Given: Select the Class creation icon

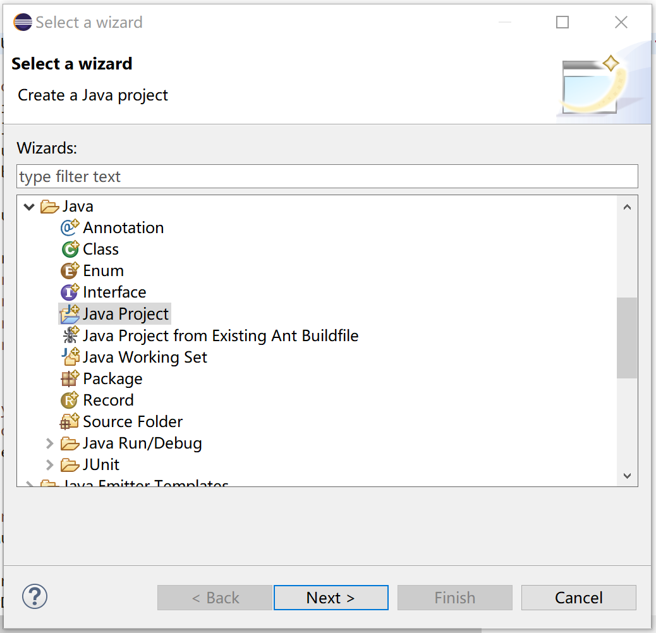Looking at the screenshot, I should 70,249.
